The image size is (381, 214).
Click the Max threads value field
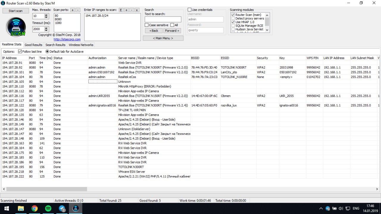pos(38,16)
